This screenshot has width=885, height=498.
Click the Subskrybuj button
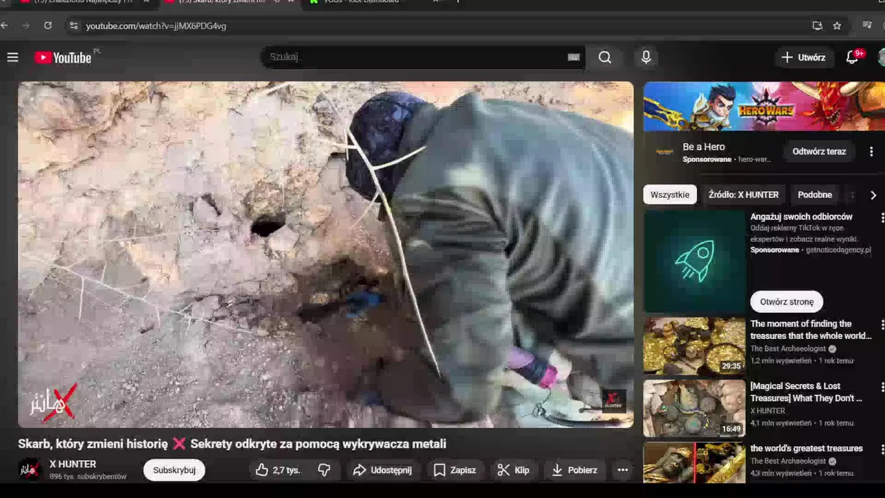click(x=174, y=470)
